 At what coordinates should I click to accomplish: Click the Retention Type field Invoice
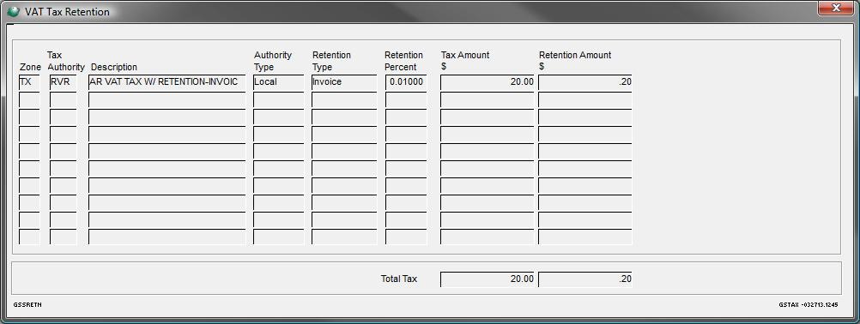(344, 82)
